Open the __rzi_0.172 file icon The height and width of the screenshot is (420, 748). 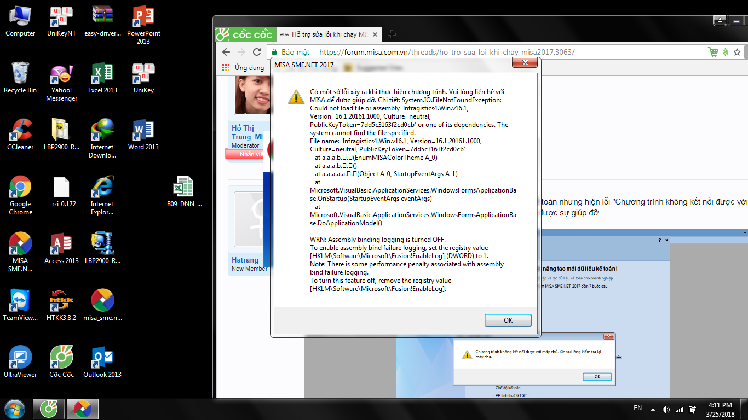[61, 192]
